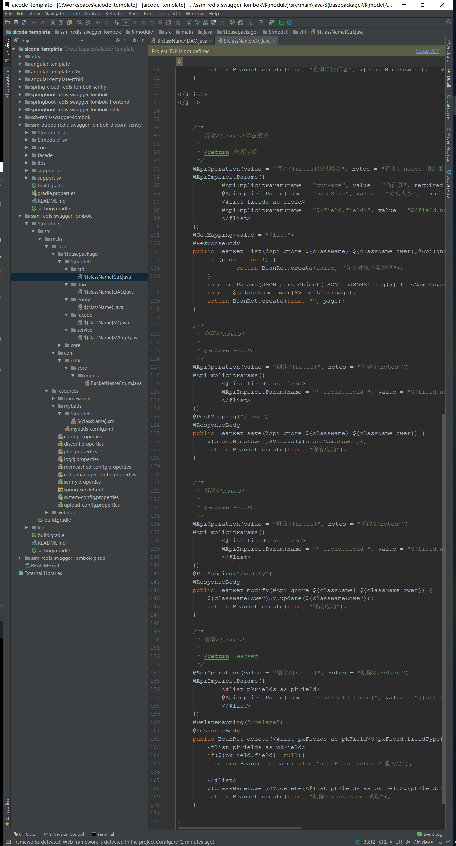The width and height of the screenshot is (456, 846).
Task: Collapse the ssm-dubbo-redis-swagger-lombok-disconf-sentry folder
Action: [20, 125]
